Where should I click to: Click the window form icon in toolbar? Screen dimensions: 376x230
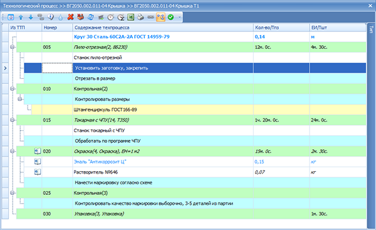click(11, 17)
